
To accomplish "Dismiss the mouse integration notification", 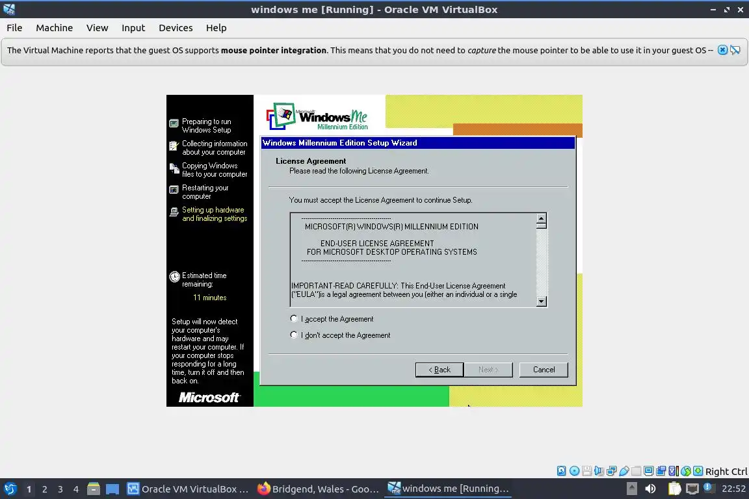I will click(722, 49).
